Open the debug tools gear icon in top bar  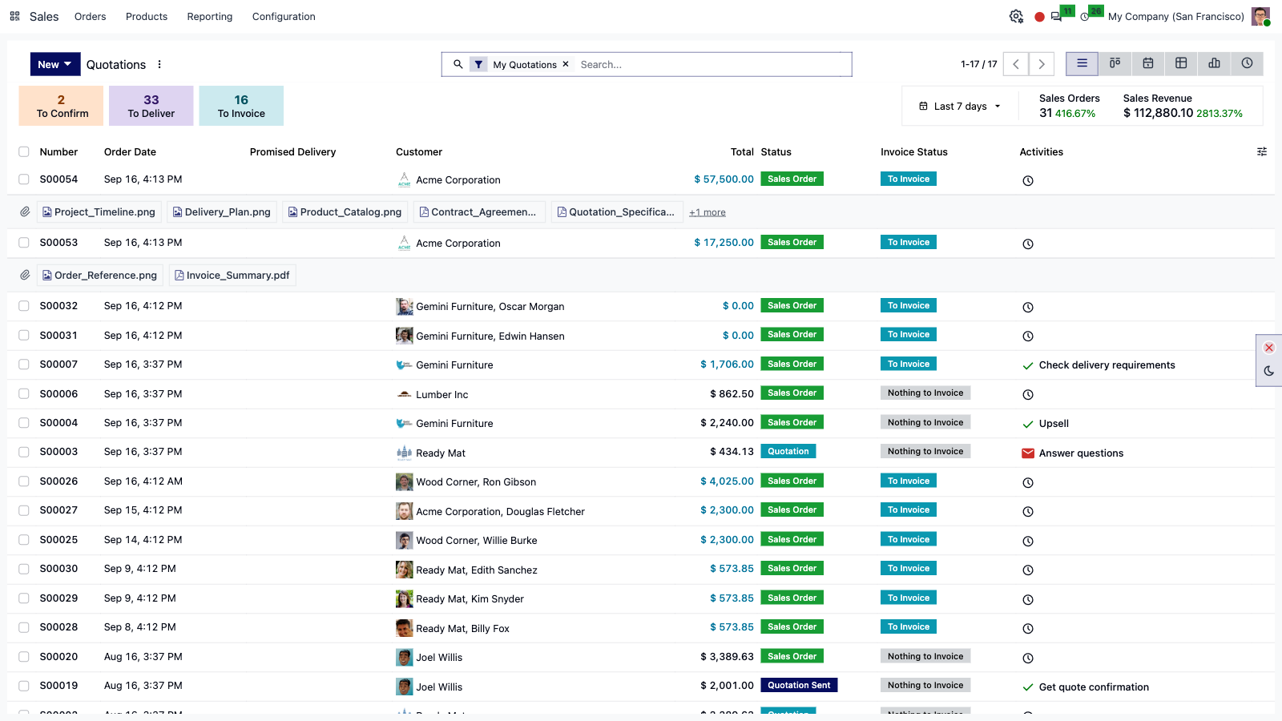pos(1016,16)
